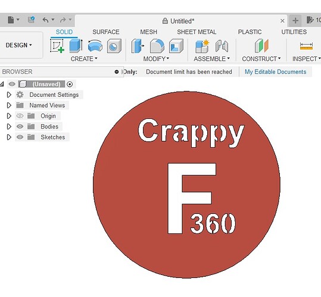Activate the (Unsaved) component radio button
This screenshot has height=297, width=321.
click(70, 84)
